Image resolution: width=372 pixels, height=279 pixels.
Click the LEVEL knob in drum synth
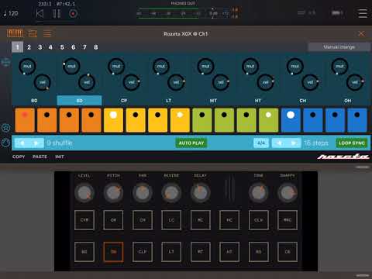pyautogui.click(x=84, y=193)
